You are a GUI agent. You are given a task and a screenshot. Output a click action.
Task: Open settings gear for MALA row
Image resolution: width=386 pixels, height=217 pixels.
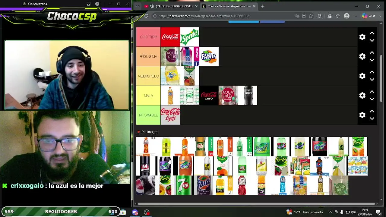[x=362, y=96]
